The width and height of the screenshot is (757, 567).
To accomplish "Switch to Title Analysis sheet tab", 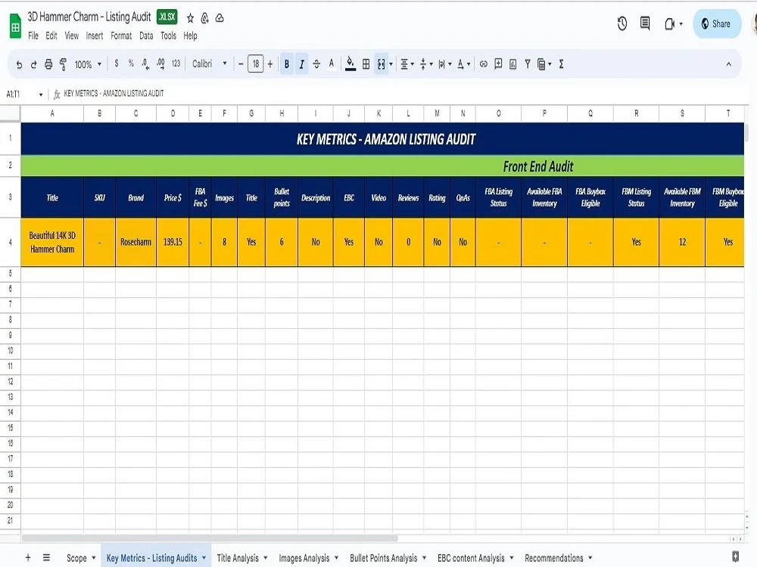I will pyautogui.click(x=238, y=559).
